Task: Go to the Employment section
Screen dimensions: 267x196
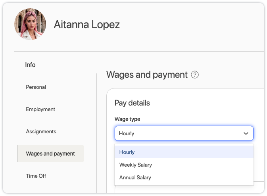Action: (40, 109)
